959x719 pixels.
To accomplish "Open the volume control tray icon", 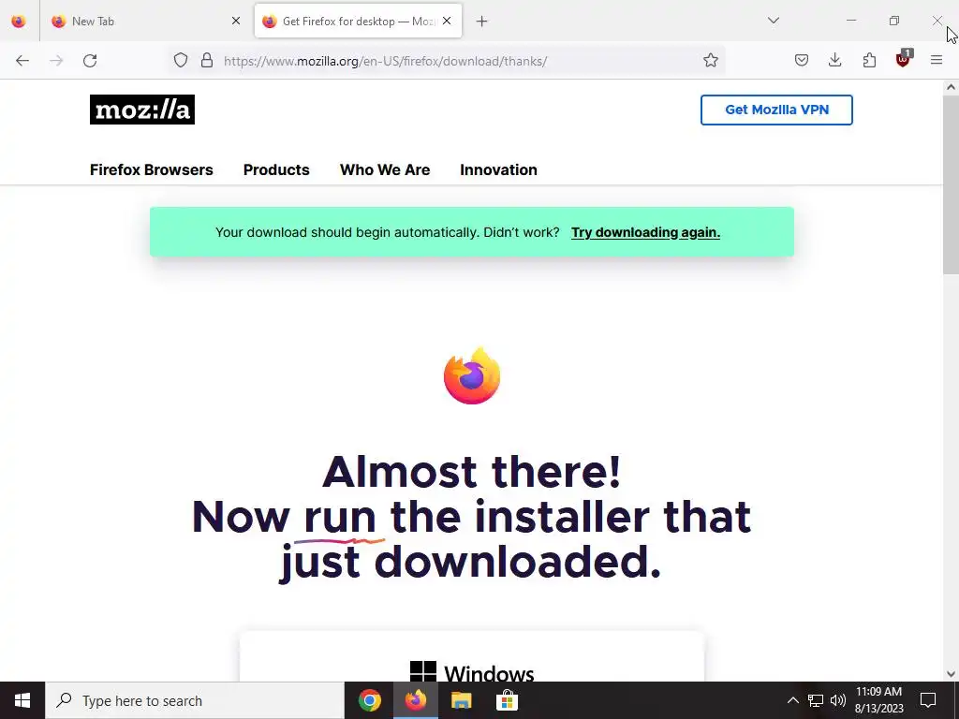I will coord(838,700).
